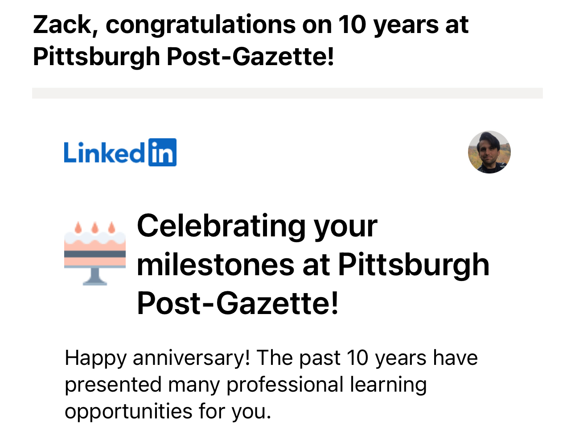Click the grey divider bar under the subject

[x=287, y=93]
